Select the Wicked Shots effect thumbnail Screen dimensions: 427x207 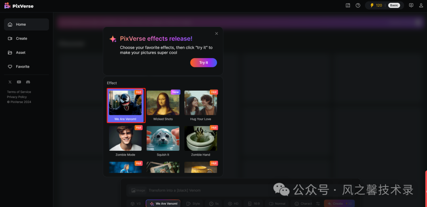coord(163,103)
